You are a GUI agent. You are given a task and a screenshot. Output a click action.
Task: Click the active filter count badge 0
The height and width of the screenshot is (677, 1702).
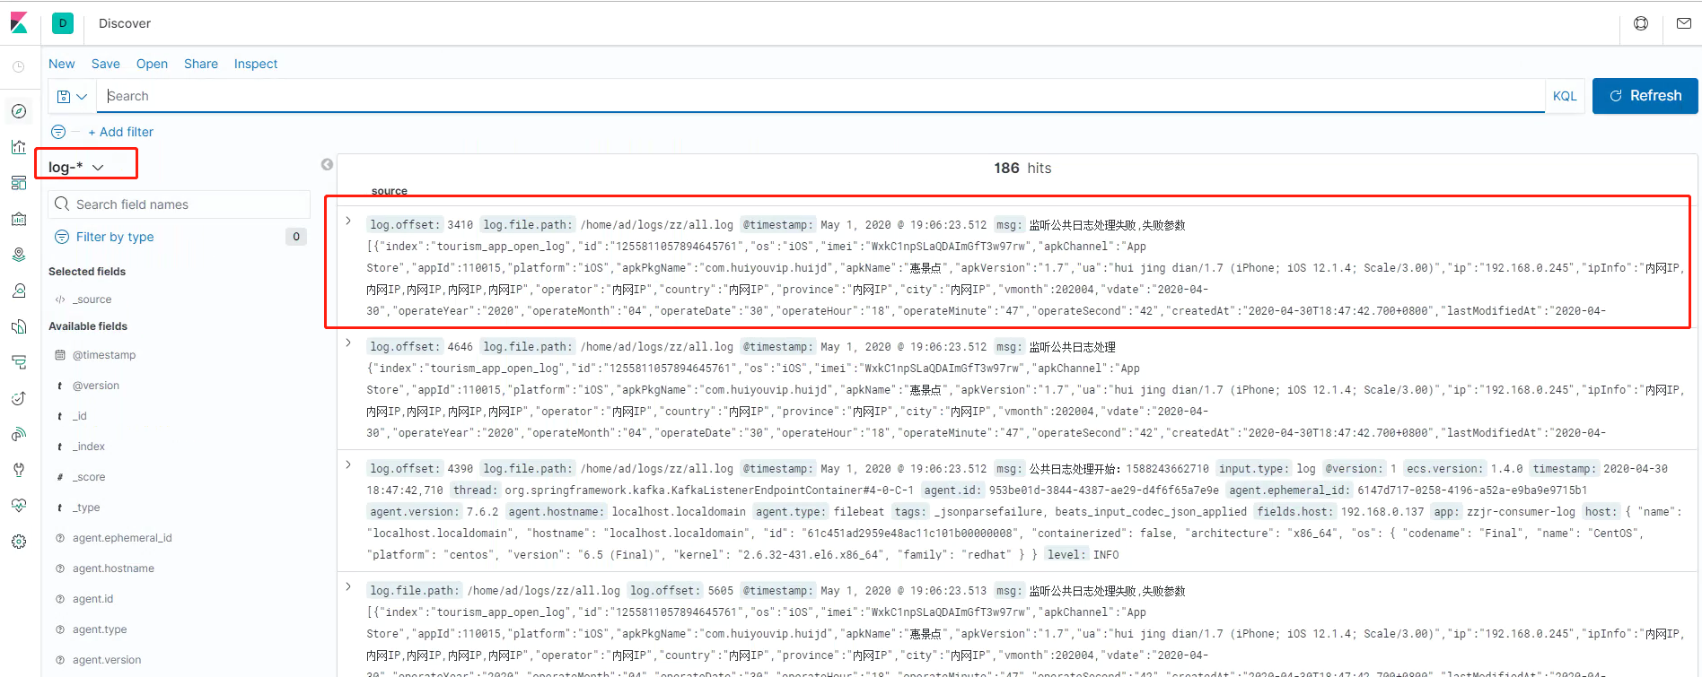pyautogui.click(x=296, y=237)
